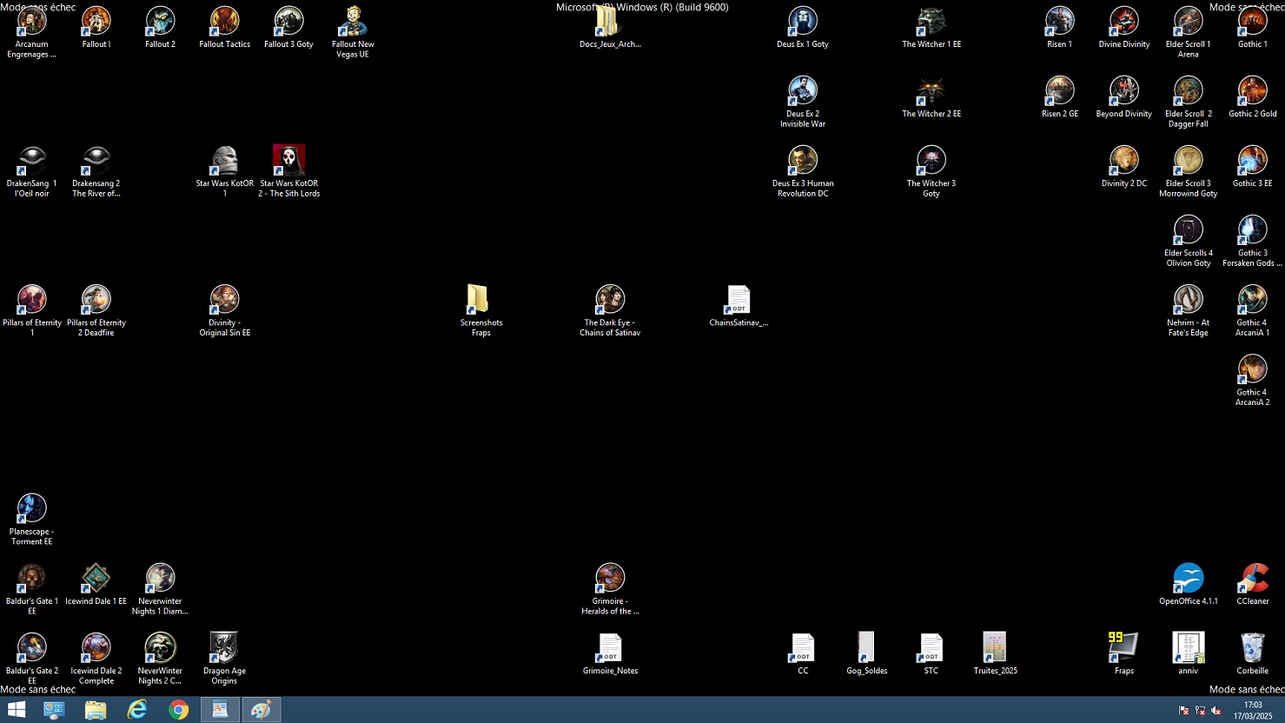Click Elder Scroll 1 Arena icon

pos(1189,21)
